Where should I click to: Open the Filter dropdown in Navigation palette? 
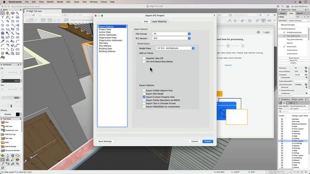(x=299, y=108)
